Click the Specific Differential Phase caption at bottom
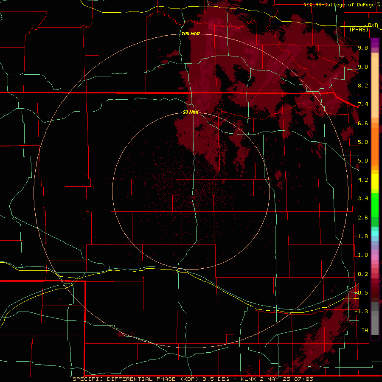 [x=193, y=379]
